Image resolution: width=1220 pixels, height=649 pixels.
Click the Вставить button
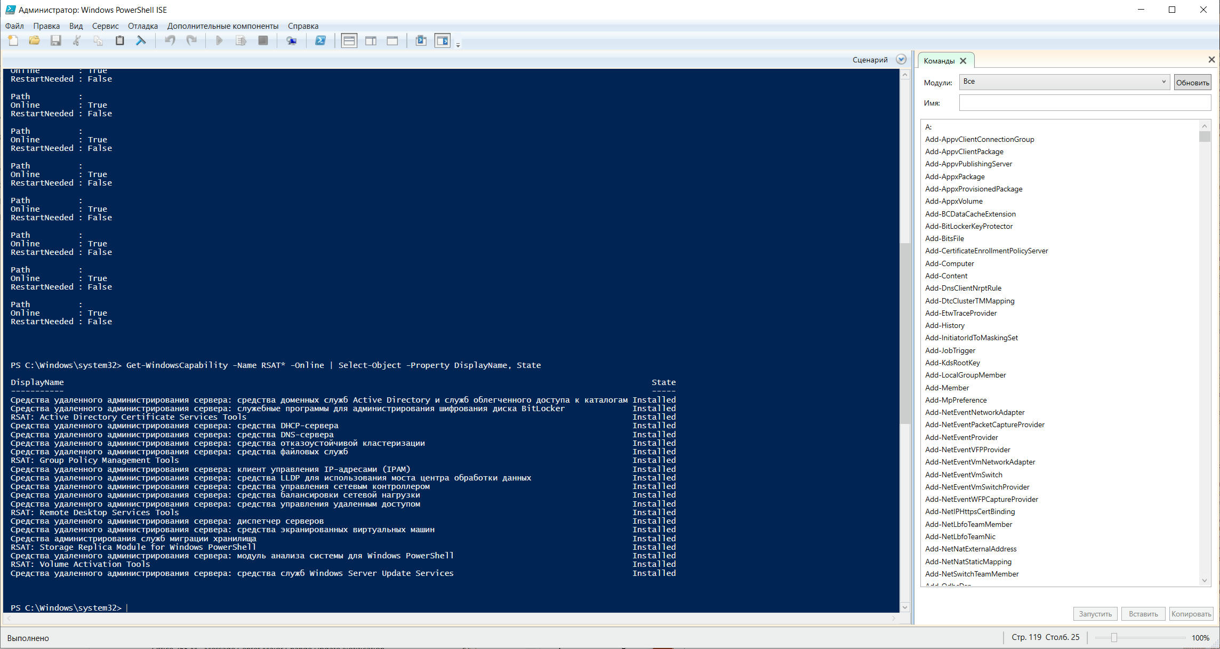[x=1143, y=614]
